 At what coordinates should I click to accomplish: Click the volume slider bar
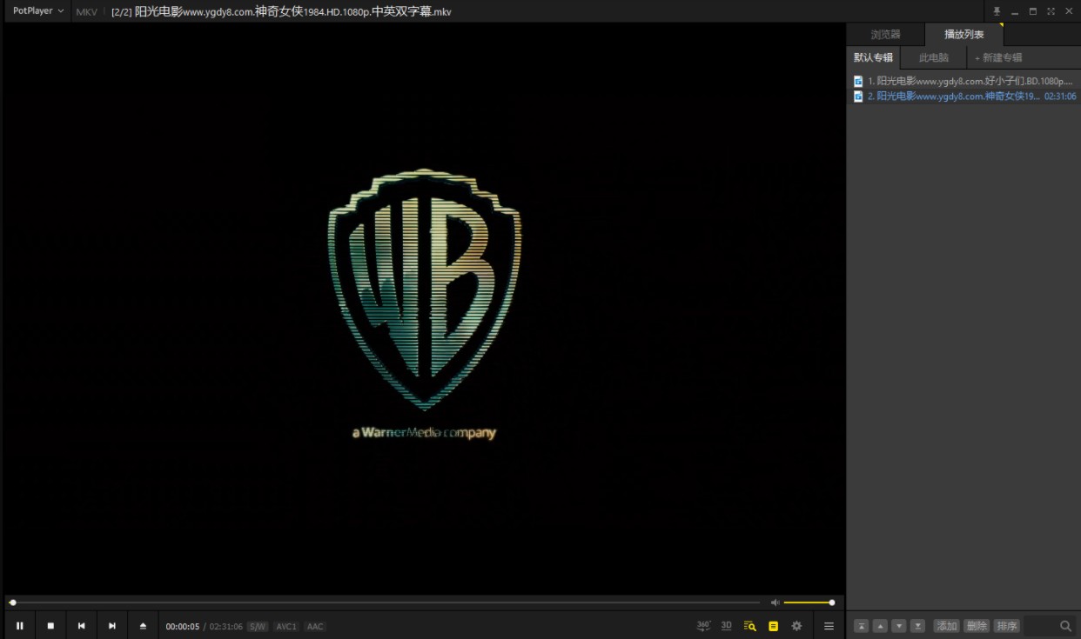tap(808, 602)
